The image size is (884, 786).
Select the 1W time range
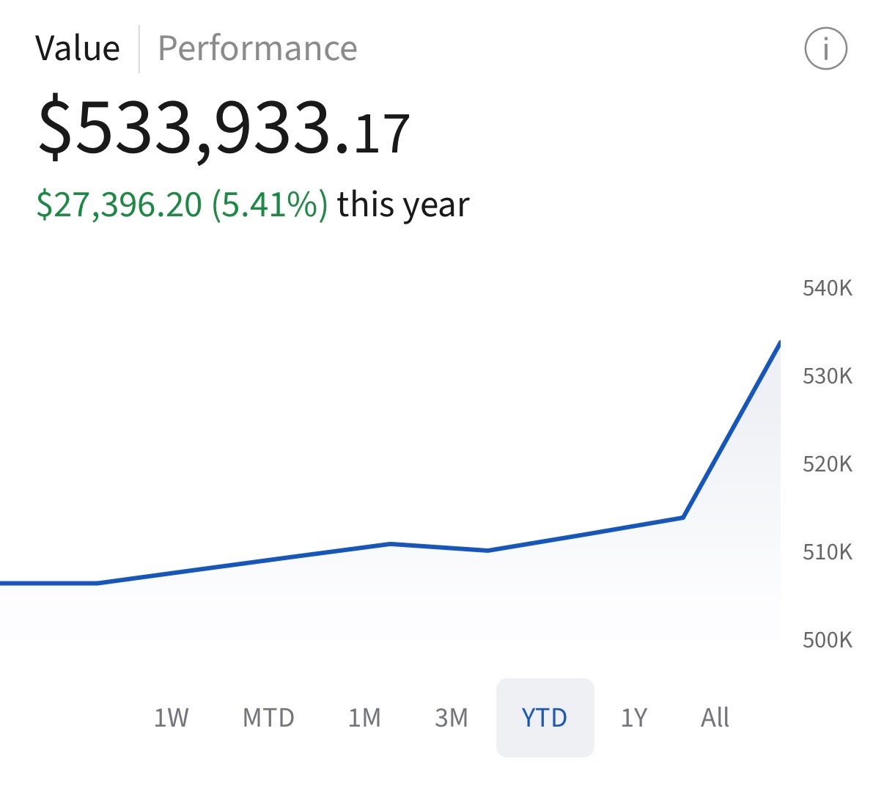pyautogui.click(x=171, y=717)
